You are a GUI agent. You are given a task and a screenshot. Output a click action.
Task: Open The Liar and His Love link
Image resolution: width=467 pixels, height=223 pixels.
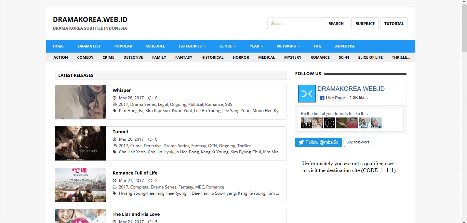pyautogui.click(x=136, y=214)
